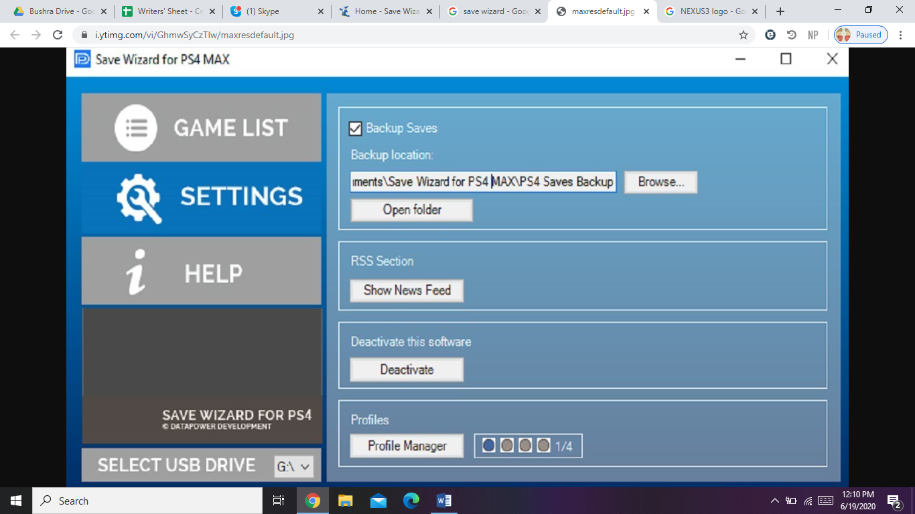
Task: Open the Paused profile button
Action: (861, 35)
